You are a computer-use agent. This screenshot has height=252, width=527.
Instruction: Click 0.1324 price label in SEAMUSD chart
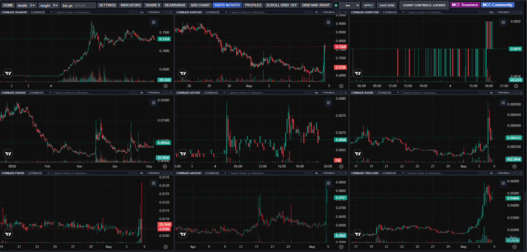point(164,40)
